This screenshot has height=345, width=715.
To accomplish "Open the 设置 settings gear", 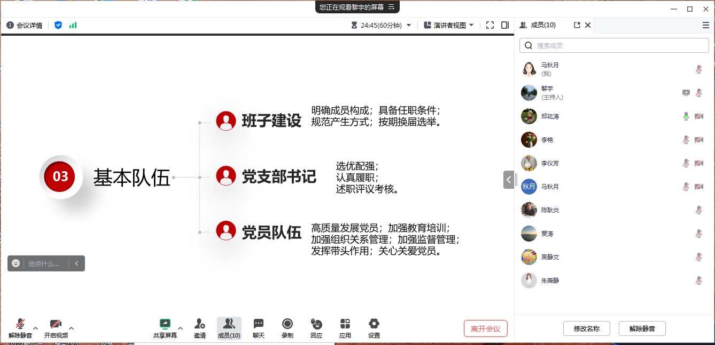I will (x=374, y=328).
